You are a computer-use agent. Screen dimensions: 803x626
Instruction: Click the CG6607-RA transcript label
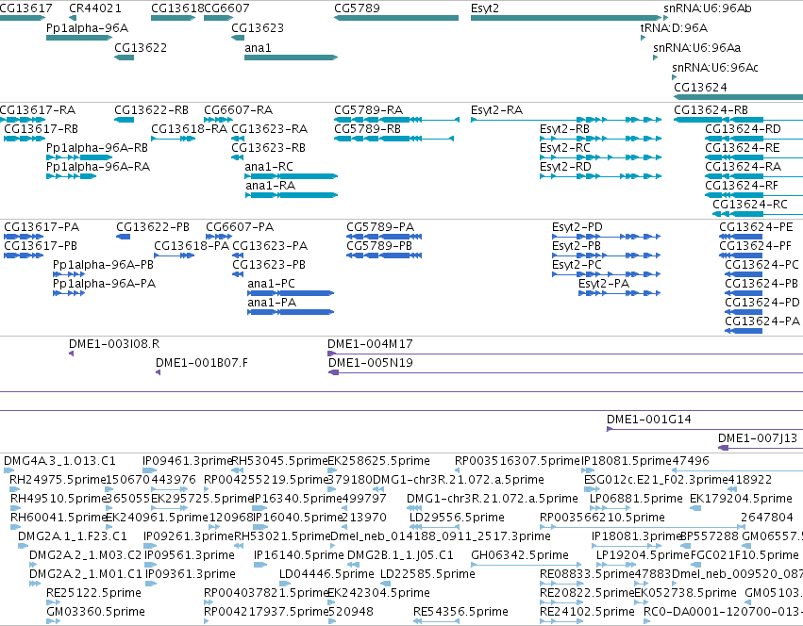(x=238, y=110)
